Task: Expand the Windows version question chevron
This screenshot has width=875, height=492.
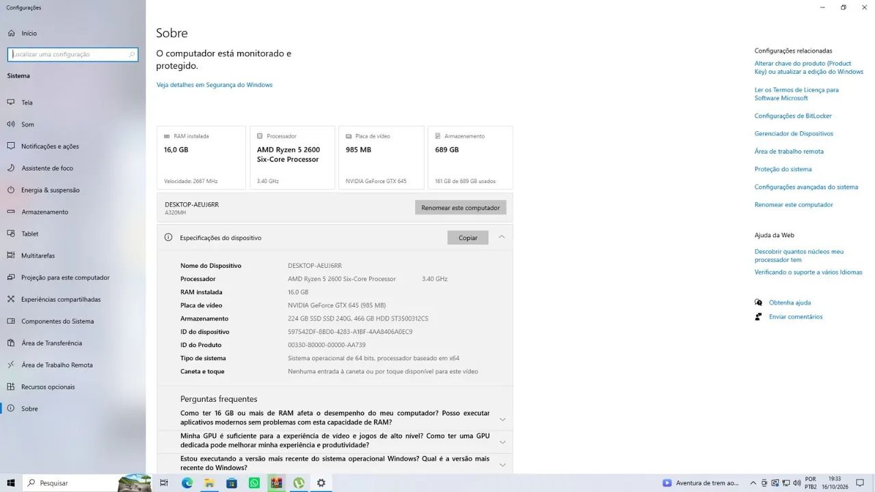Action: [502, 465]
